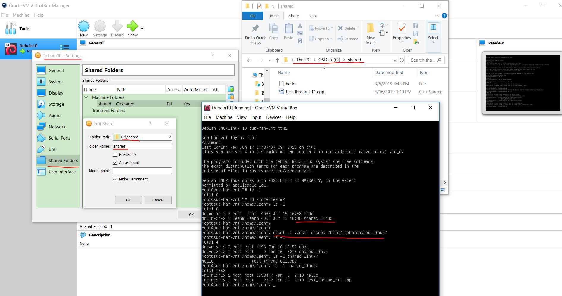
Task: Click the Transient Folders tree item
Action: 108,110
